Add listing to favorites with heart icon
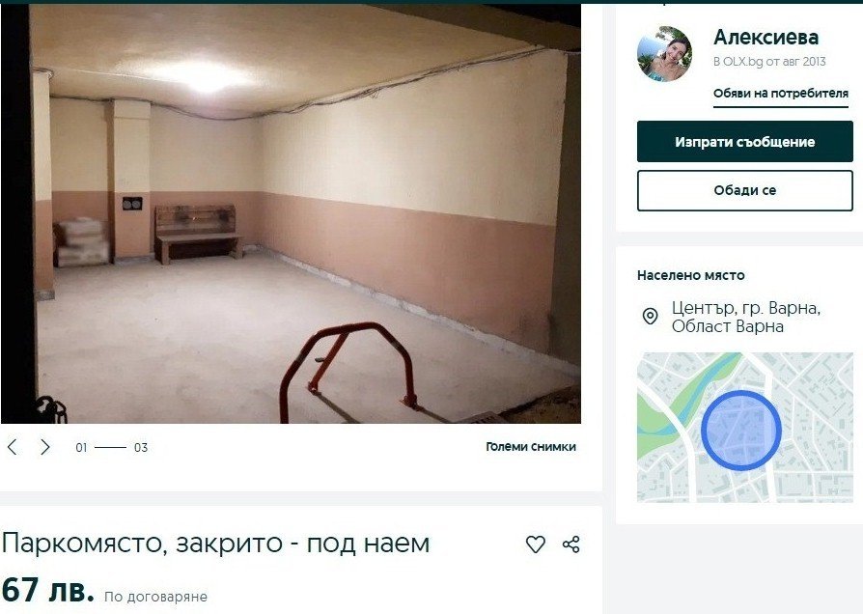This screenshot has width=863, height=614. click(536, 544)
